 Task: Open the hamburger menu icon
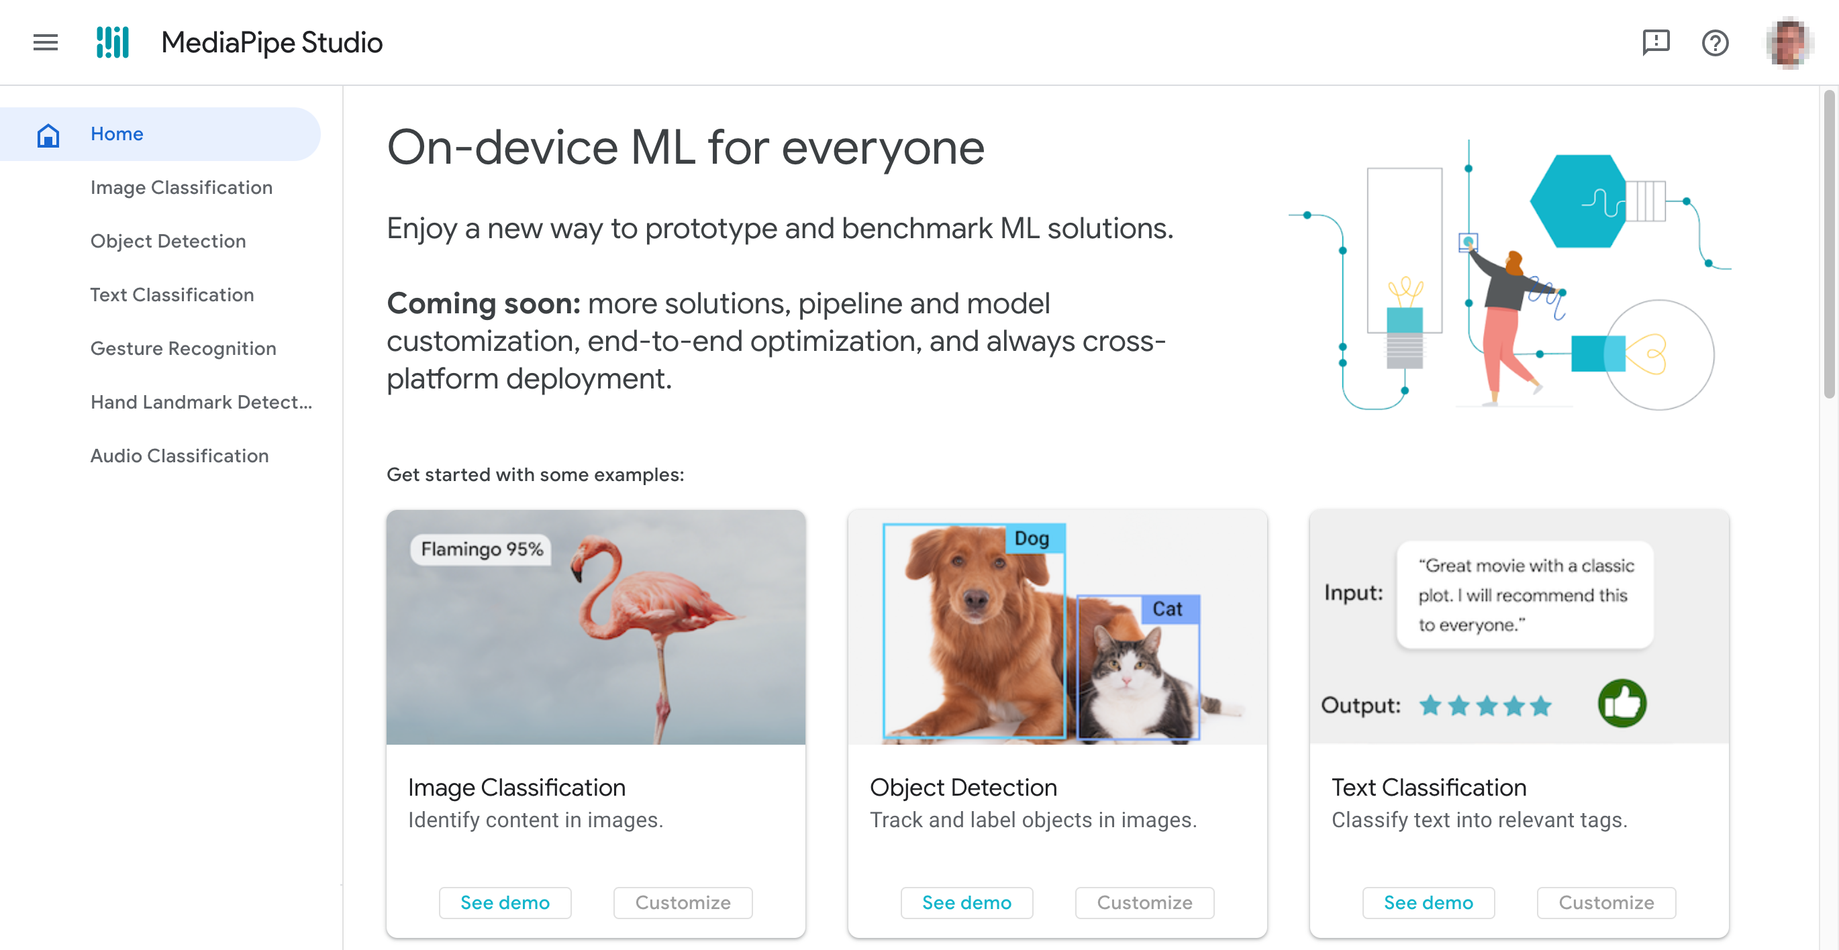44,42
